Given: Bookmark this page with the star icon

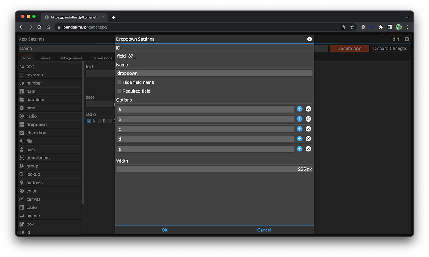Looking at the screenshot, I should tap(352, 27).
